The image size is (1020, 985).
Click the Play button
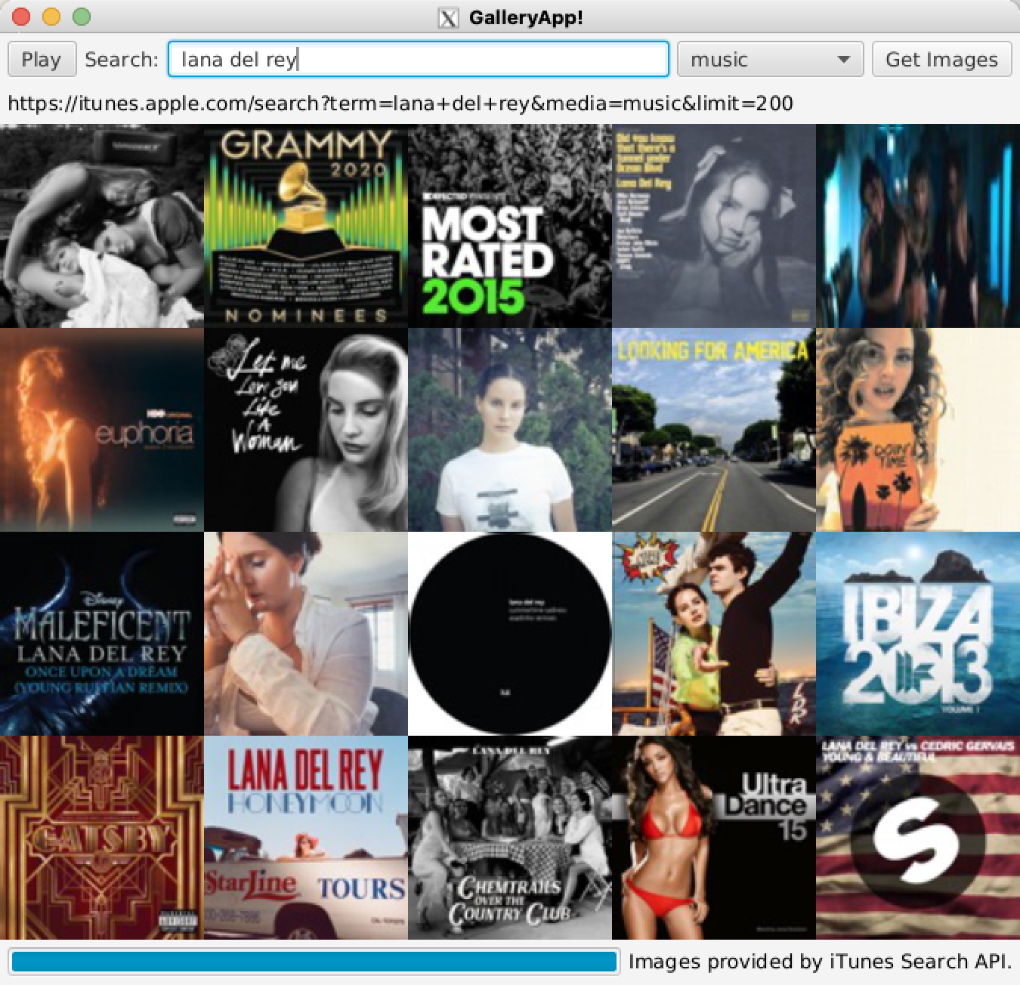click(x=42, y=60)
